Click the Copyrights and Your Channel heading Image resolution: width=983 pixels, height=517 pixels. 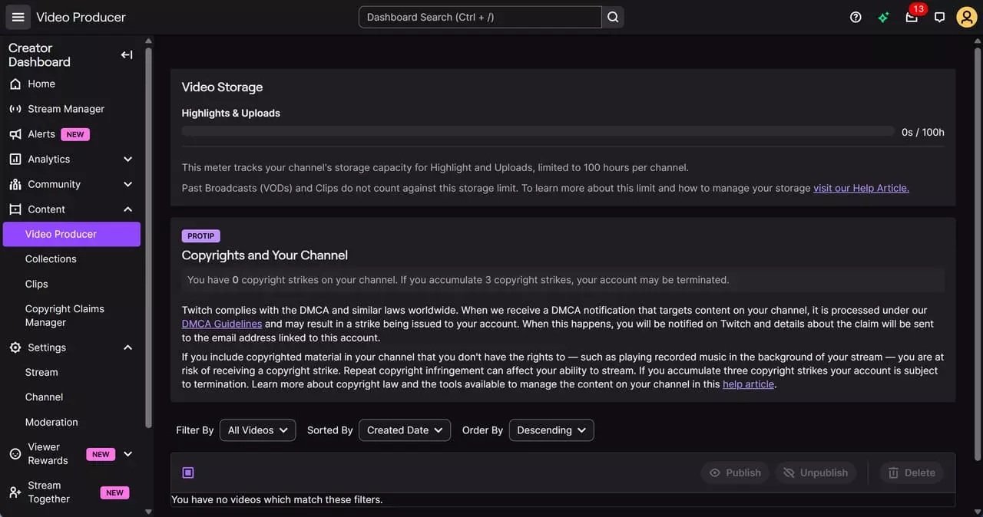[265, 255]
